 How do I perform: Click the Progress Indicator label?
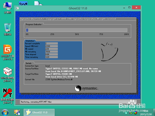tap(34, 24)
